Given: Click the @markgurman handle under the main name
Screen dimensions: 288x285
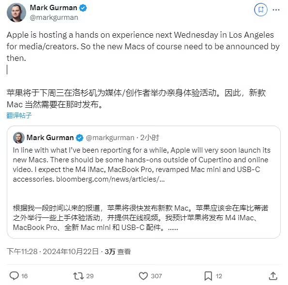Looking at the screenshot, I should [54, 17].
